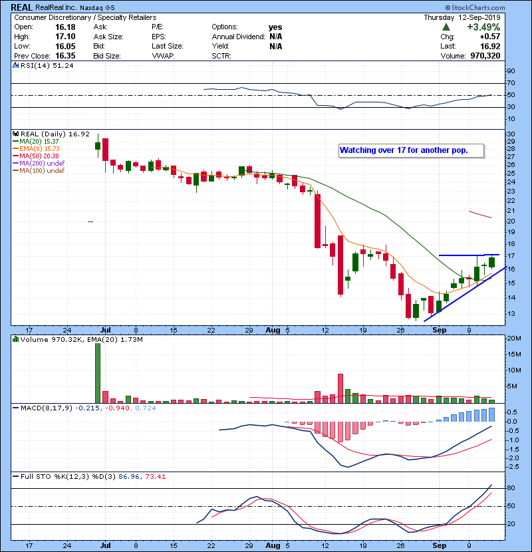The image size is (532, 552).
Task: Click the Options value yes
Action: (275, 27)
